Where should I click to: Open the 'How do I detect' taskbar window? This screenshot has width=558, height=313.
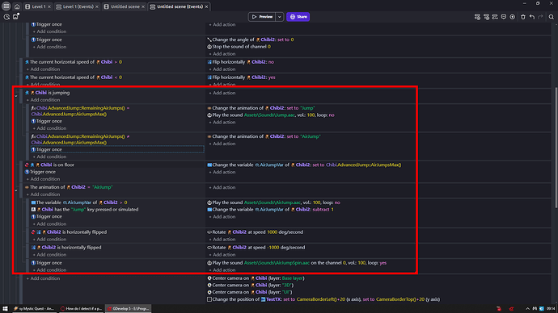point(81,308)
